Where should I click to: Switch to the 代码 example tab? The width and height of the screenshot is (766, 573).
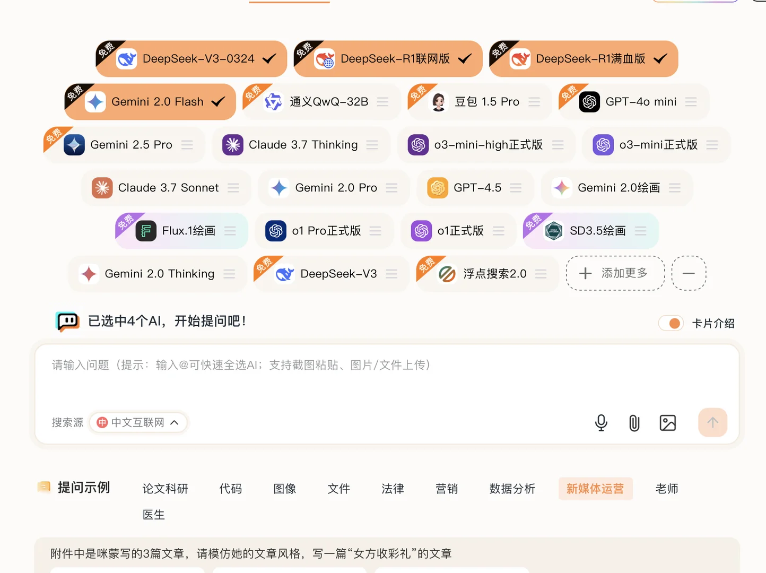point(231,489)
